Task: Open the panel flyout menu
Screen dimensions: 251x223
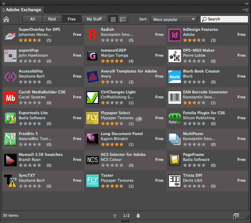Action: [x=246, y=10]
